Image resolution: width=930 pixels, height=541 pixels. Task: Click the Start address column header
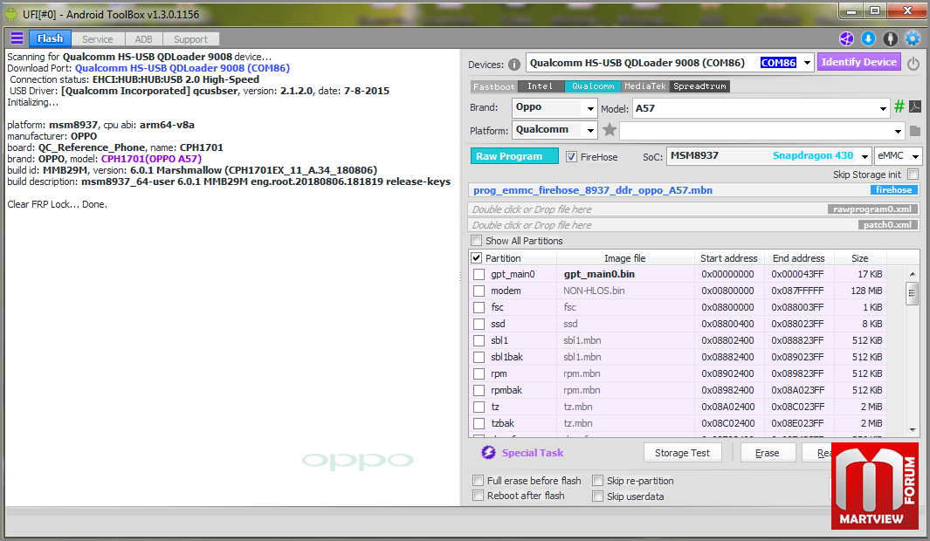click(x=729, y=258)
